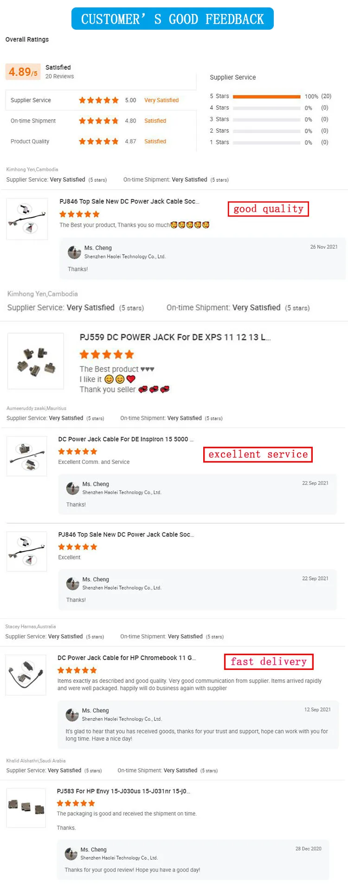The width and height of the screenshot is (348, 888).
Task: Click the excellent service annotation box
Action: click(x=258, y=454)
